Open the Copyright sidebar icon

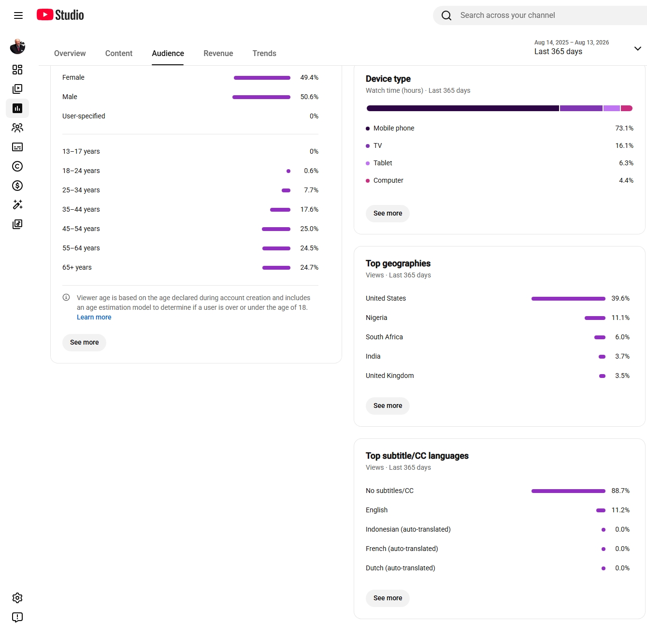point(17,166)
